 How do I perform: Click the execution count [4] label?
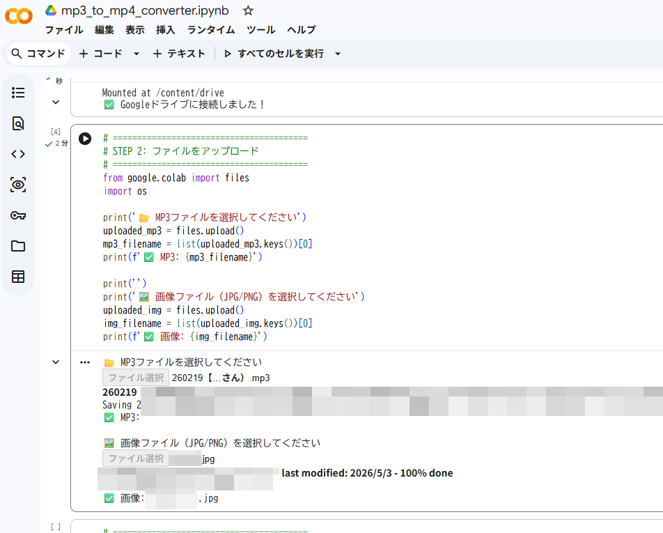pos(56,132)
